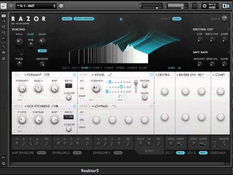Click the output level meter slider
Image resolution: width=233 pixels, height=175 pixels.
click(178, 6)
